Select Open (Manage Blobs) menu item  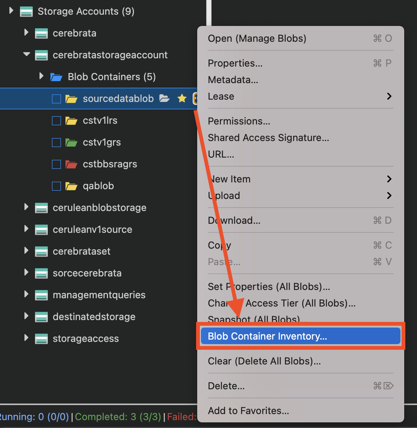point(257,38)
